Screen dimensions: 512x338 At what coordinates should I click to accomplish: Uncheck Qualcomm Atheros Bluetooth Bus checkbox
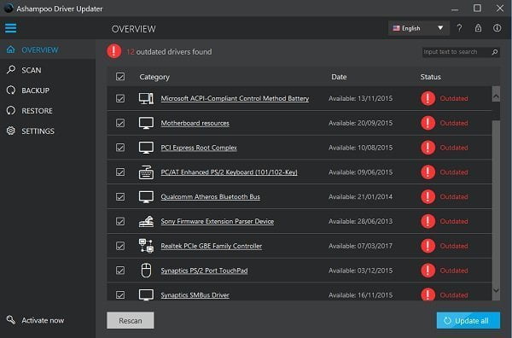pos(120,197)
